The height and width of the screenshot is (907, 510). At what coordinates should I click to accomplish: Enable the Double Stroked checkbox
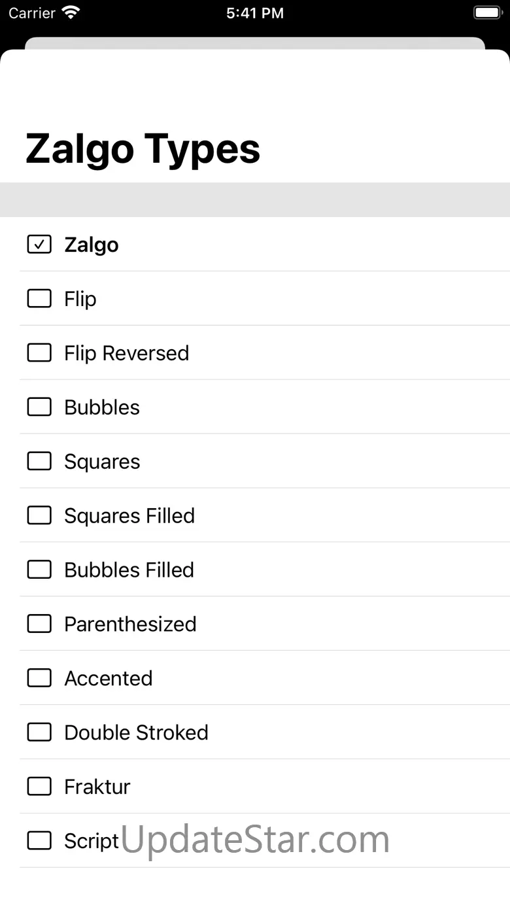point(39,733)
